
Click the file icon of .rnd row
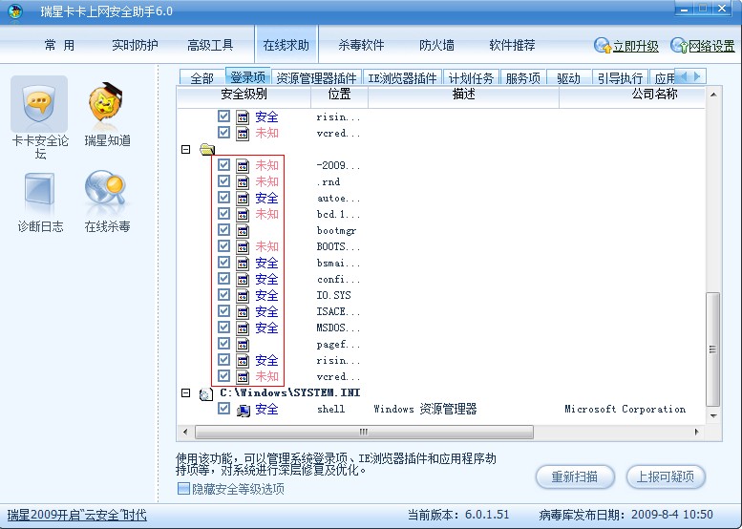[x=243, y=182]
